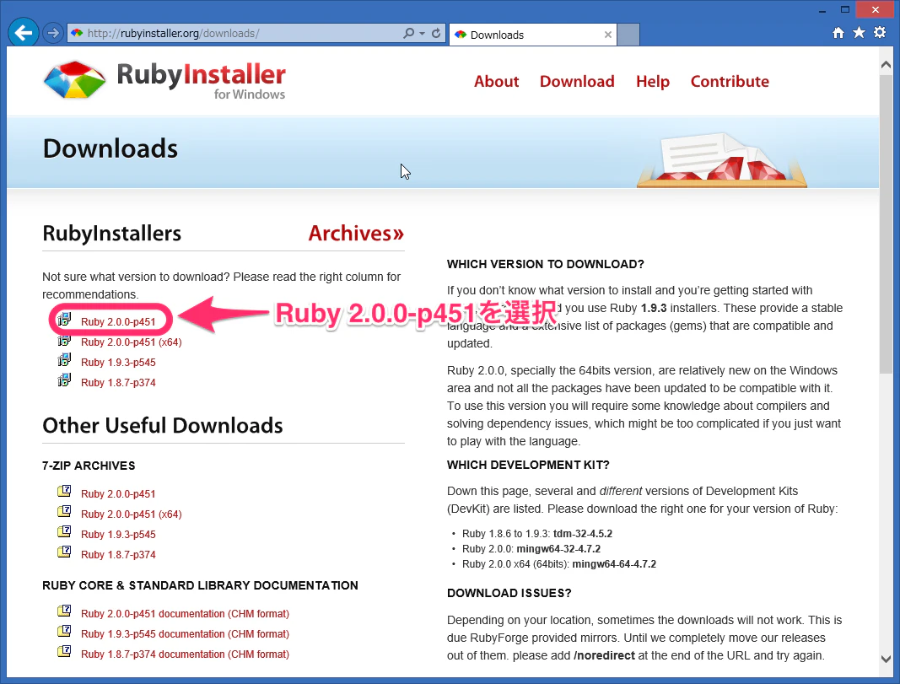The width and height of the screenshot is (900, 684).
Task: Open the About menu
Action: pos(497,82)
